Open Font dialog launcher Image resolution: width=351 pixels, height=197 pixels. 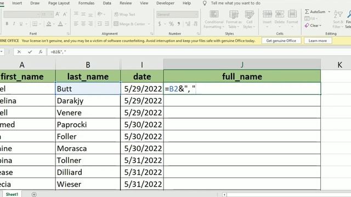[x=68, y=33]
